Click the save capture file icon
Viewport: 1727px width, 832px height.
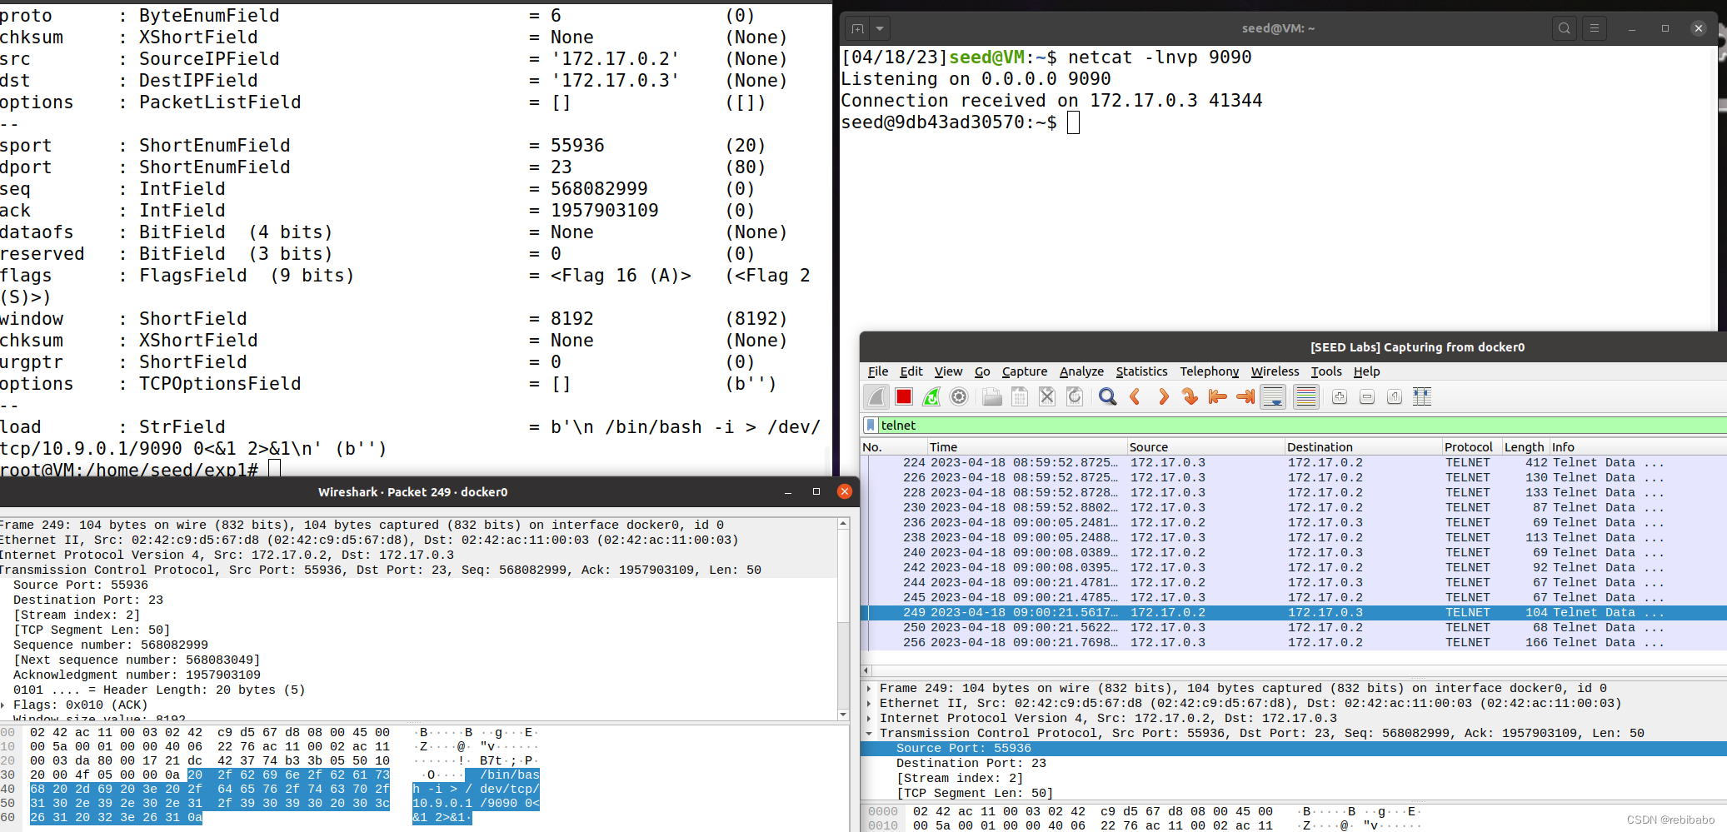[1019, 397]
